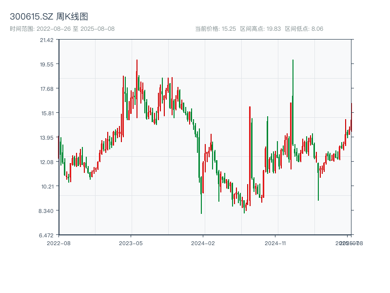
Task: Click the x-axis label 2024-11
Action: 275,243
